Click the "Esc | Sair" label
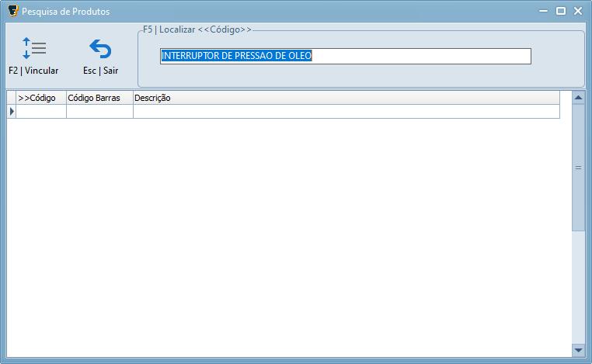The image size is (592, 364). (x=100, y=71)
